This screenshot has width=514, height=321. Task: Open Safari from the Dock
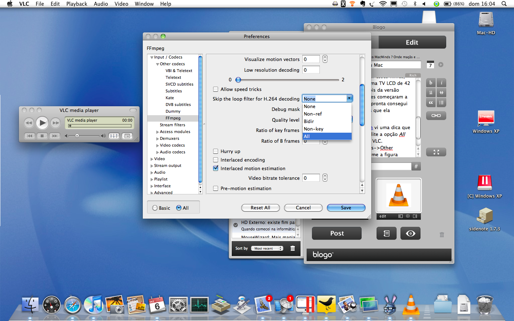(73, 305)
